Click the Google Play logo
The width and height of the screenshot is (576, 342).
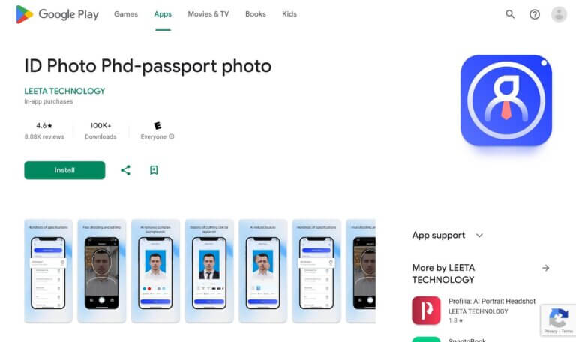(57, 14)
